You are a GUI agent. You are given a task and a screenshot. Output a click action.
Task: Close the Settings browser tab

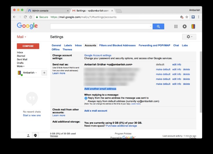[x=112, y=11]
